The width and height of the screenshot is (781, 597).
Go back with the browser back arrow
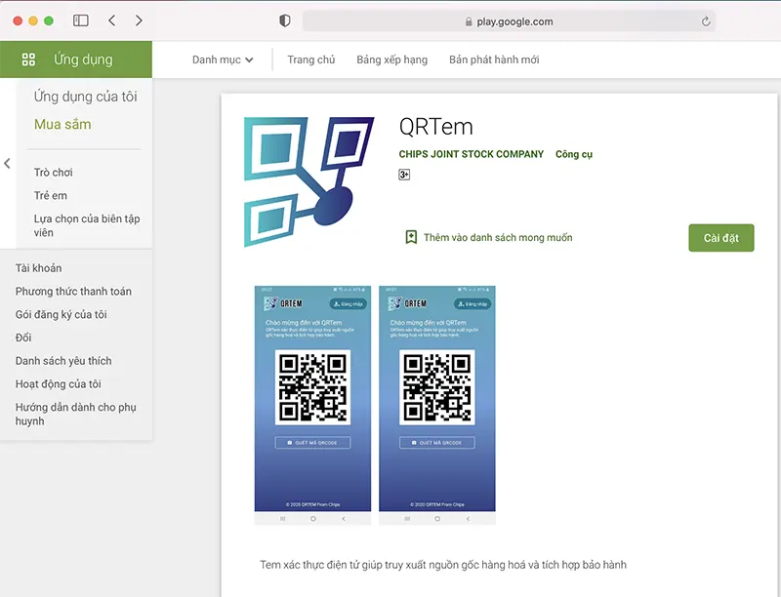[112, 20]
